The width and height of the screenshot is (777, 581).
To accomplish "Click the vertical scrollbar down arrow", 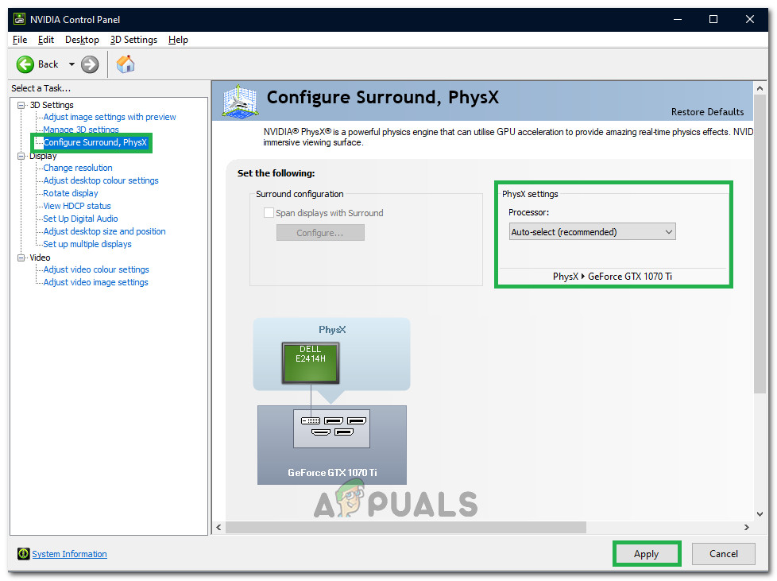I will (760, 514).
